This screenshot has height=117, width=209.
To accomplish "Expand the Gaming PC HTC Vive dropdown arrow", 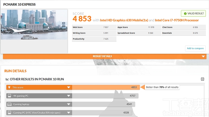I will pos(69,113).
